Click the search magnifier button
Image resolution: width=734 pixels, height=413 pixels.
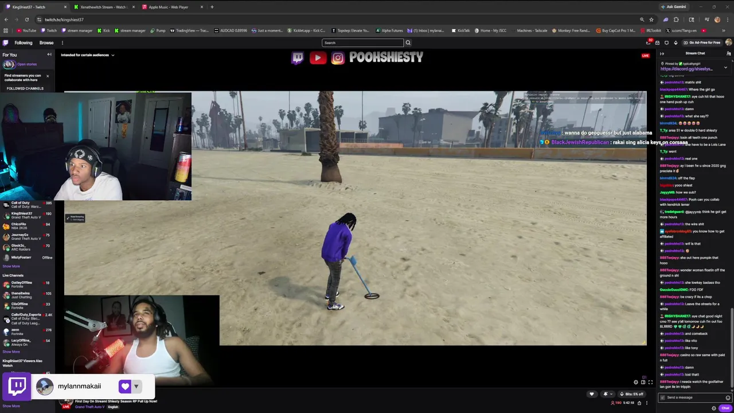pos(408,42)
